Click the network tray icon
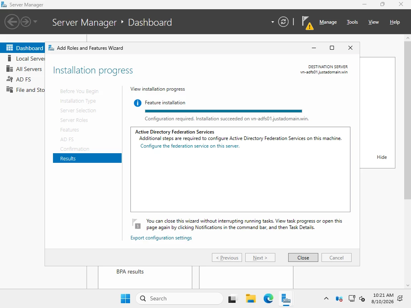This screenshot has width=411, height=308. (x=352, y=298)
